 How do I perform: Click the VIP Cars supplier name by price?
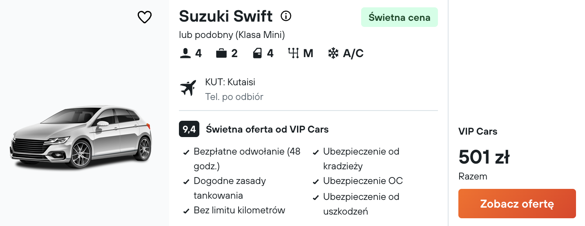point(478,131)
